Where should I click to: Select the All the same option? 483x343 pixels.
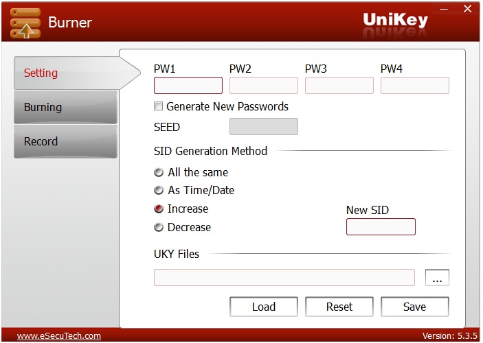point(159,172)
